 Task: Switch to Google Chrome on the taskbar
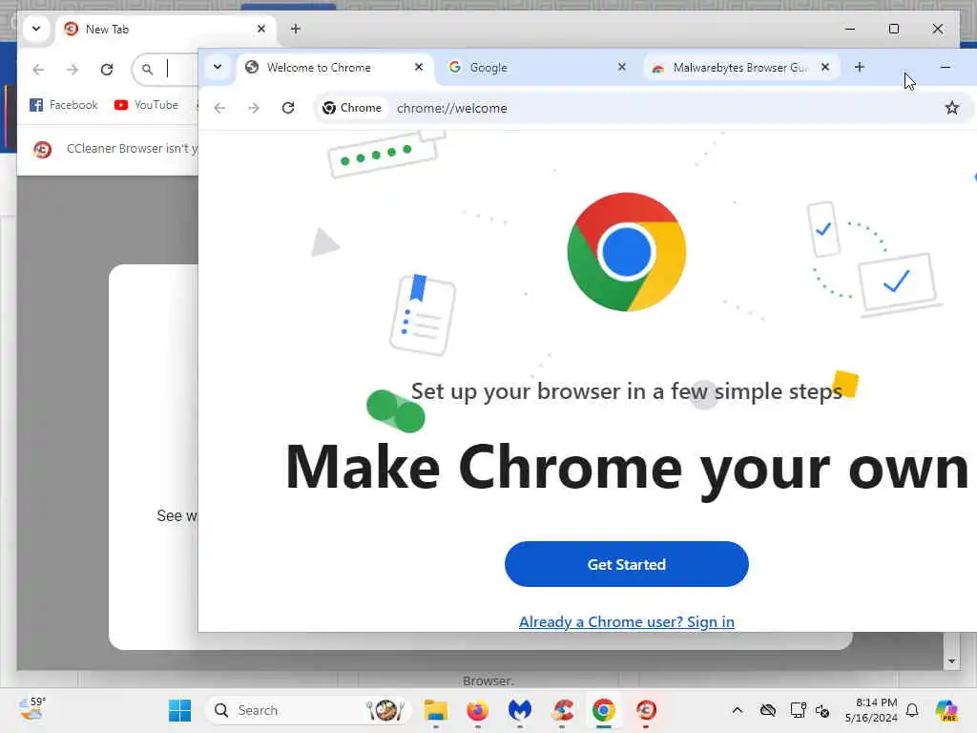click(604, 710)
